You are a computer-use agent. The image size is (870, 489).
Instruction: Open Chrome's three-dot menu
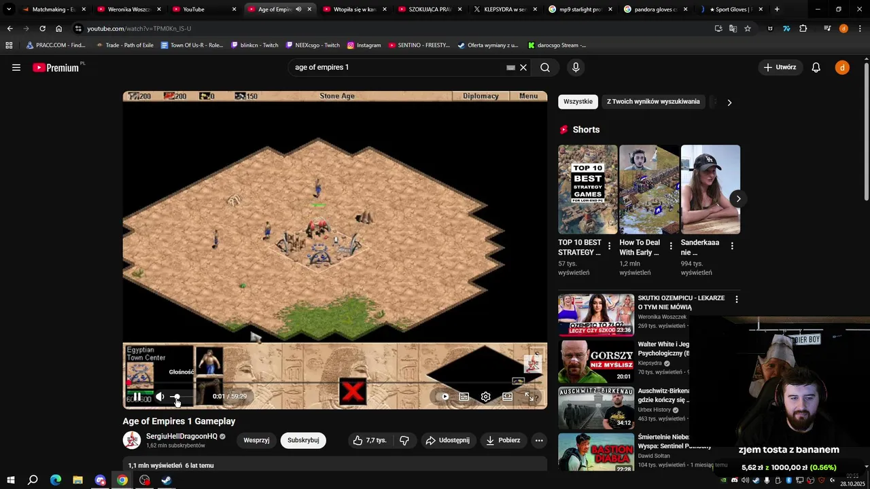[x=860, y=29]
